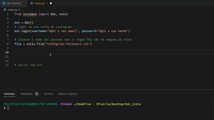The image size is (214, 120).
Task: Click the '# Salvar num txt' comment
Action: [x=28, y=65]
